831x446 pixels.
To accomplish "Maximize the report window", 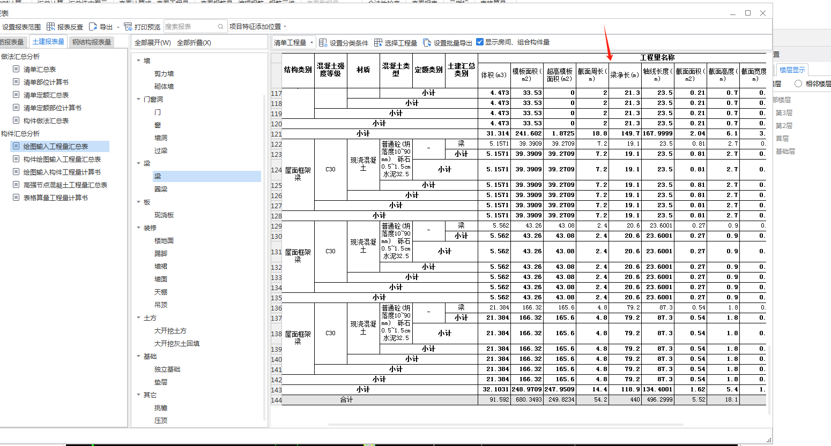I will click(x=748, y=13).
